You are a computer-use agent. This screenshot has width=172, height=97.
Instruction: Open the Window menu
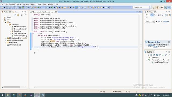pyautogui.click(x=50, y=4)
